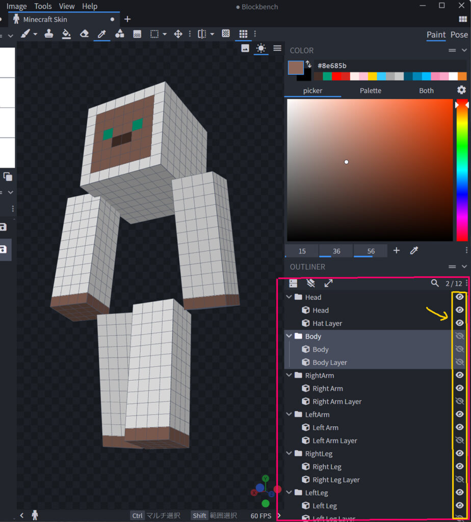Open the Tools menu
This screenshot has width=471, height=522.
[x=43, y=6]
